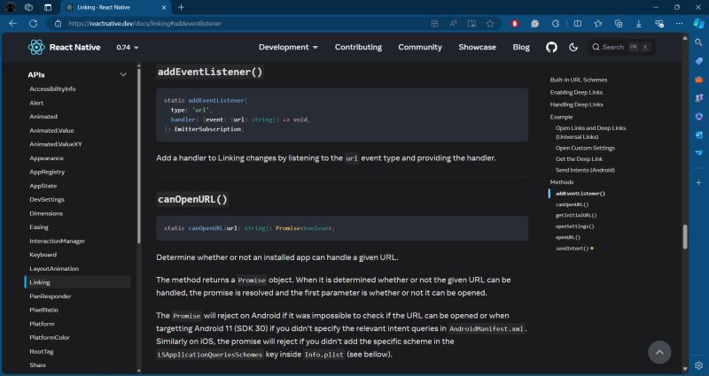Click the React Native logo
The height and width of the screenshot is (376, 709).
click(36, 47)
